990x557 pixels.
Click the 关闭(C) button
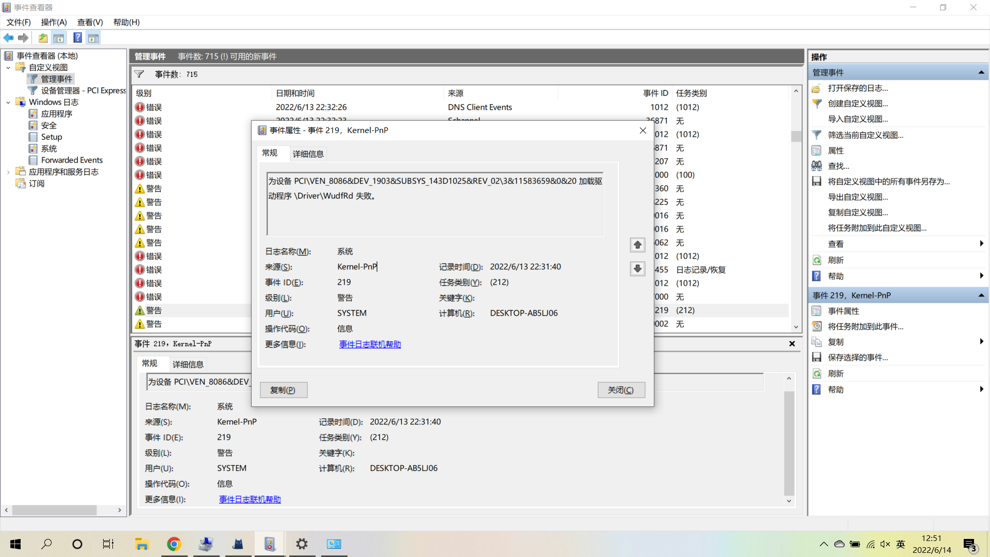(x=621, y=390)
